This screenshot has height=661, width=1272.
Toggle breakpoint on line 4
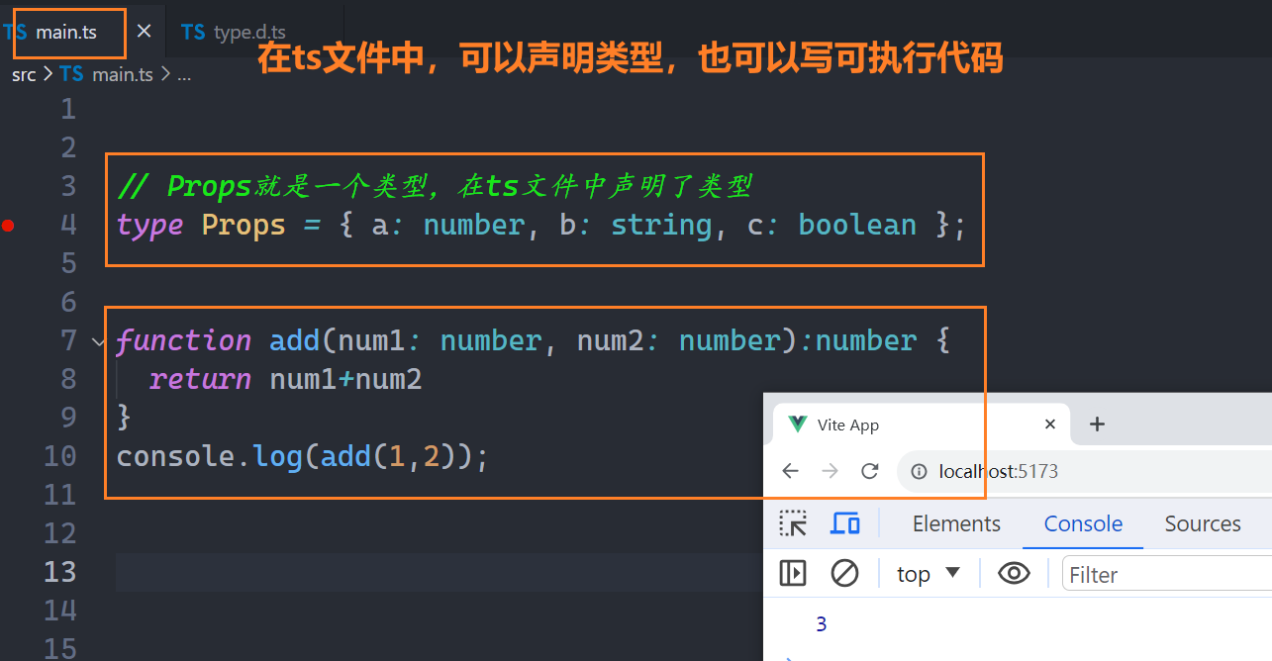[x=9, y=226]
